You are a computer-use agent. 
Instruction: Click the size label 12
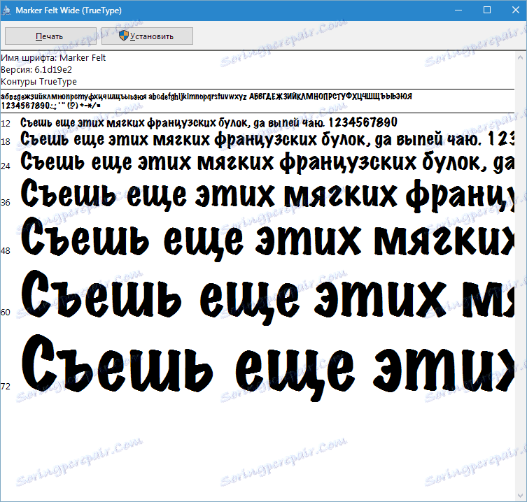[x=6, y=124]
